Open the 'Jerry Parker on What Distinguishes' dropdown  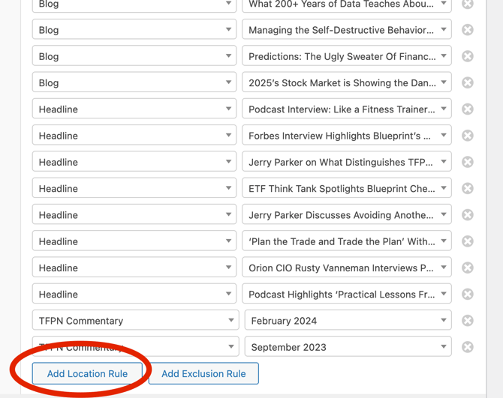click(346, 162)
